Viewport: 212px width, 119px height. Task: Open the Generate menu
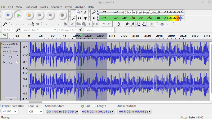click(56, 7)
